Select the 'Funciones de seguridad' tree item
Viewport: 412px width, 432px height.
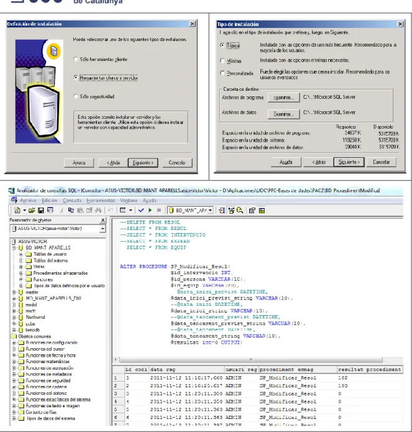(48, 380)
